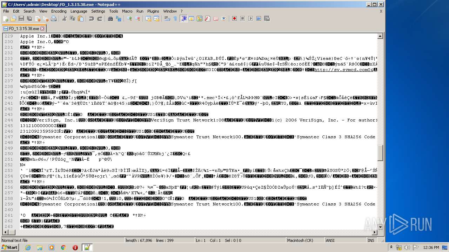Image resolution: width=449 pixels, height=252 pixels.
Task: Open the Tools menu
Action: pyautogui.click(x=114, y=11)
